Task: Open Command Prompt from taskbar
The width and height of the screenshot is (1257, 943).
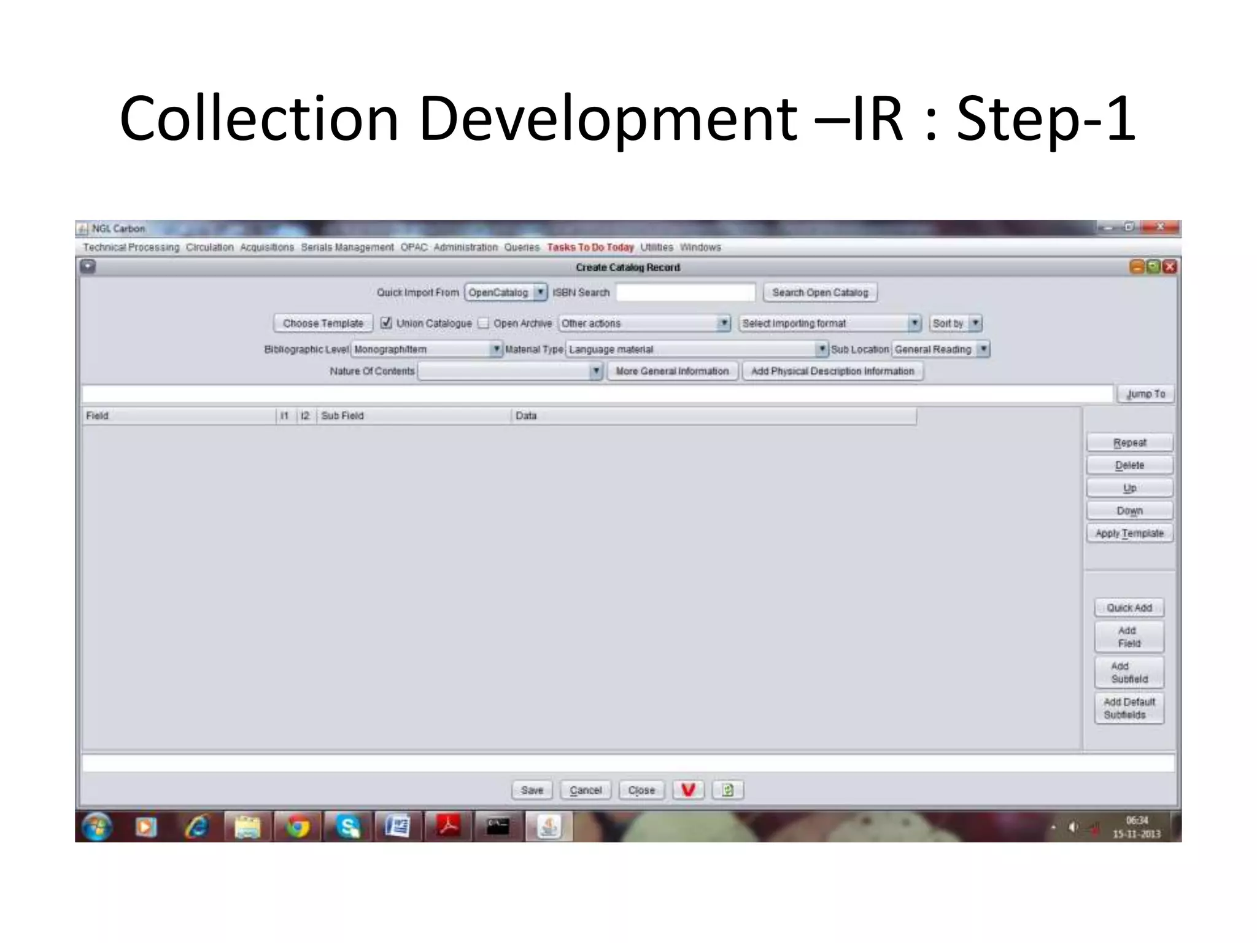Action: pyautogui.click(x=498, y=826)
